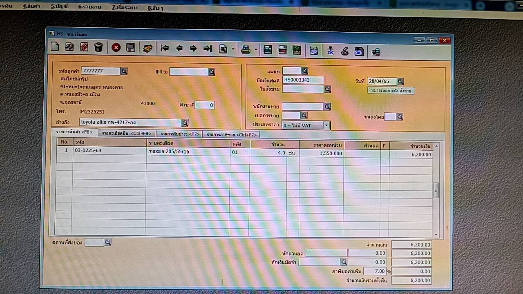The image size is (523, 294).
Task: Click the Bill to input field
Action: (x=189, y=72)
